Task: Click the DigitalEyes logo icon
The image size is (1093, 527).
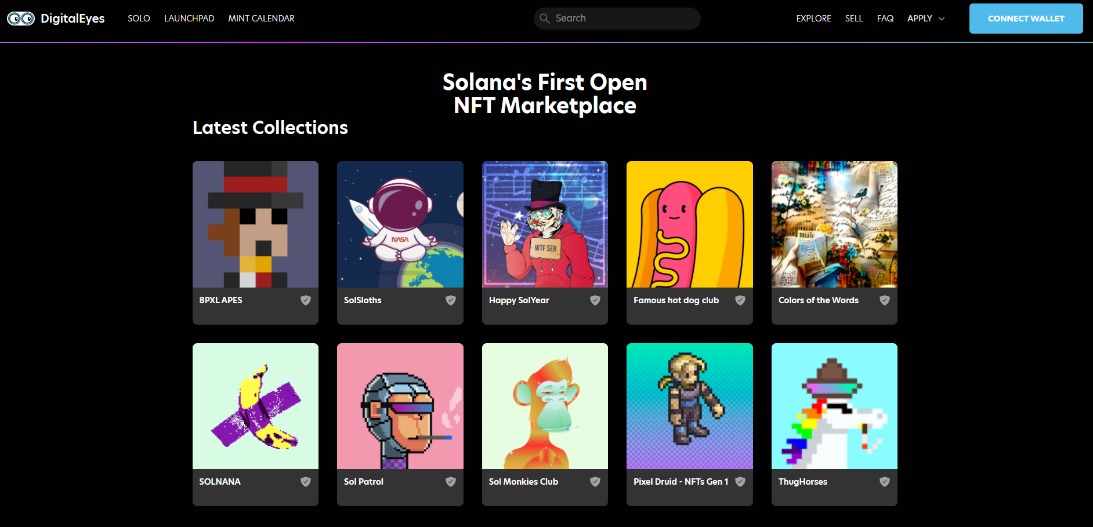Action: coord(21,19)
